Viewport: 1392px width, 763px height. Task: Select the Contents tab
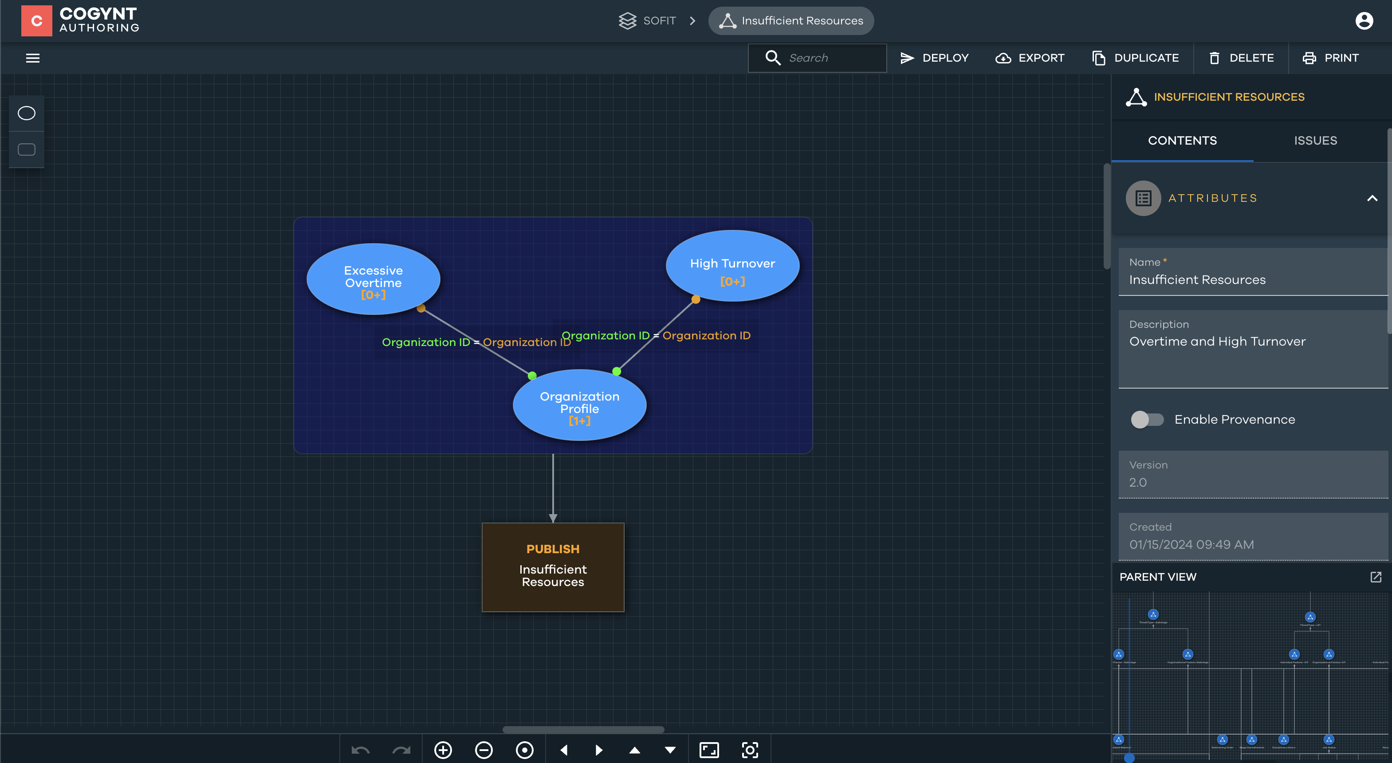1182,141
